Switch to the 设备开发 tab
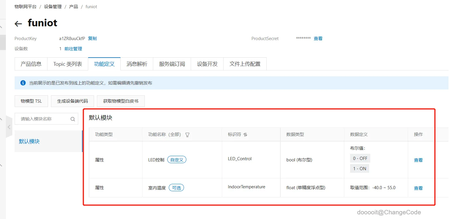The image size is (450, 219). coord(207,64)
